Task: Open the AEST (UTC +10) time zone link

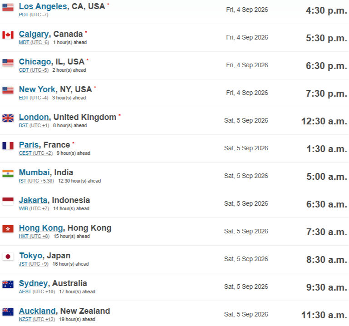Action: click(37, 291)
